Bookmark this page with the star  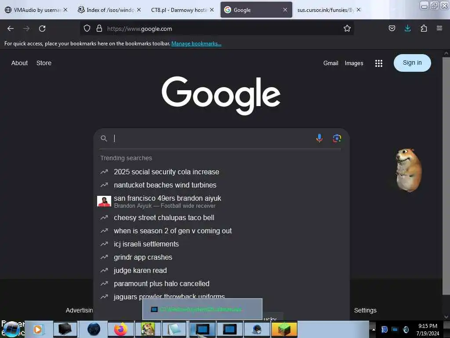pos(347,29)
